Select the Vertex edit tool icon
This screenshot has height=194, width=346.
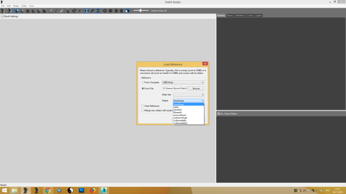coord(79,11)
